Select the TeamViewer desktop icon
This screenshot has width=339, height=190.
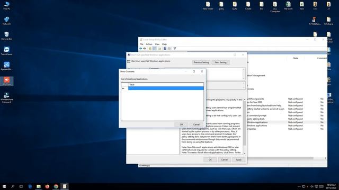coord(6,51)
